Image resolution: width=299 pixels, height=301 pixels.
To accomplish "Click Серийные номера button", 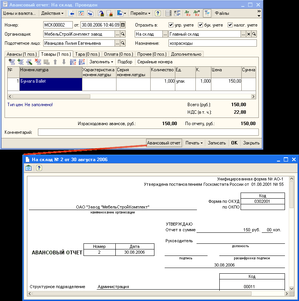I will pyautogui.click(x=155, y=62).
